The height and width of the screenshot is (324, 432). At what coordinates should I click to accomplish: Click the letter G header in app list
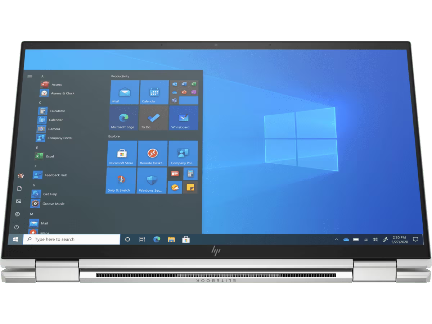(x=34, y=185)
